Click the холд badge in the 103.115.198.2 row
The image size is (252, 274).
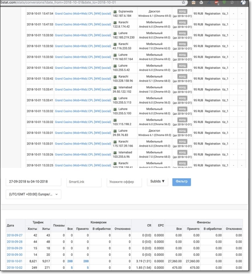coord(182,120)
